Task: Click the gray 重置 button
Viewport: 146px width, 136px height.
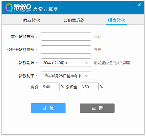Action: point(97,108)
